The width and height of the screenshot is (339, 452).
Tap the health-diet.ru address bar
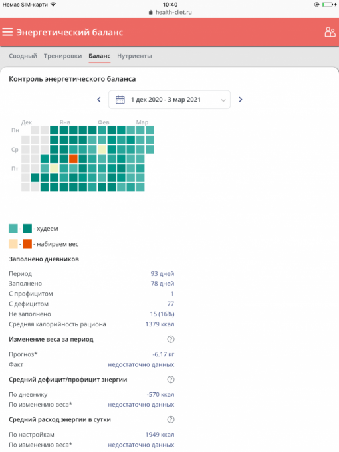(x=170, y=13)
